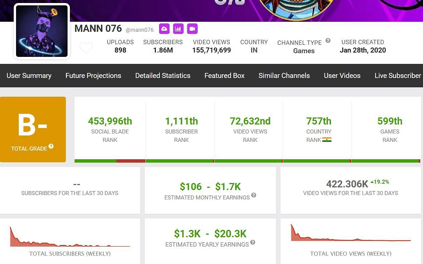Open the purple bar chart icon
Image resolution: width=423 pixels, height=264 pixels.
tap(178, 29)
